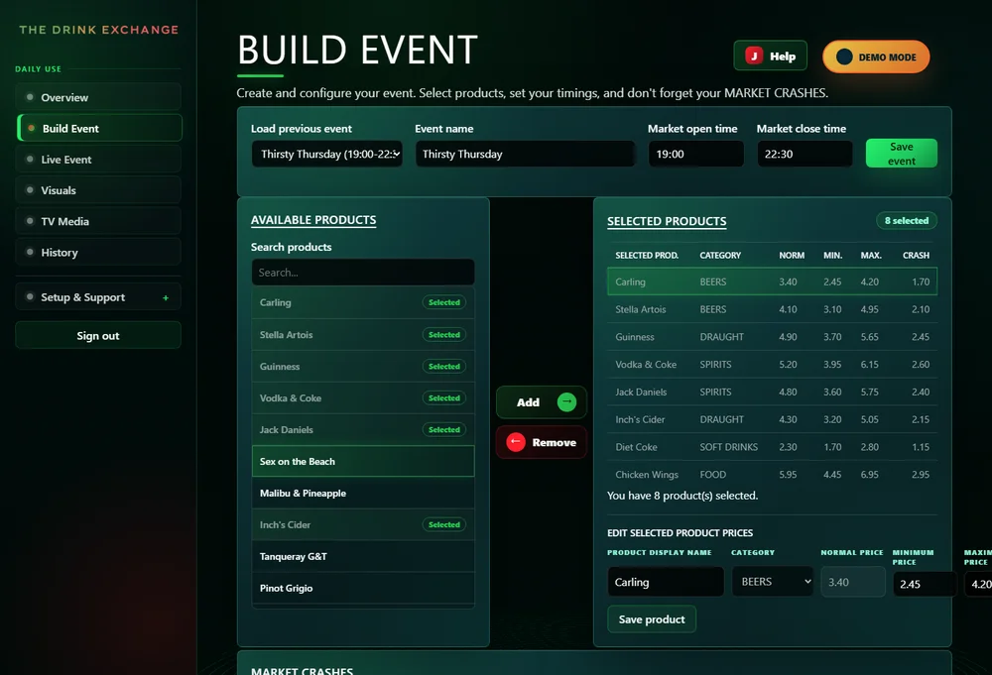
Task: Click the Search products box
Action: click(363, 273)
